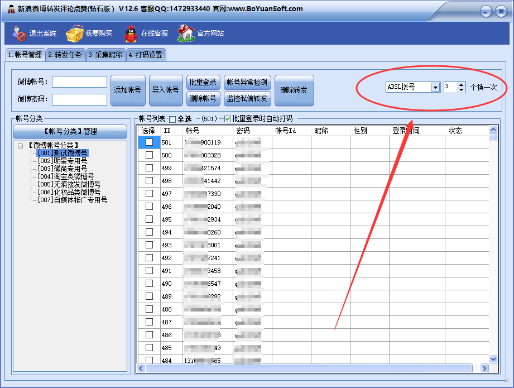
Task: Click the horizontal scrollbar left arrow
Action: [x=141, y=368]
